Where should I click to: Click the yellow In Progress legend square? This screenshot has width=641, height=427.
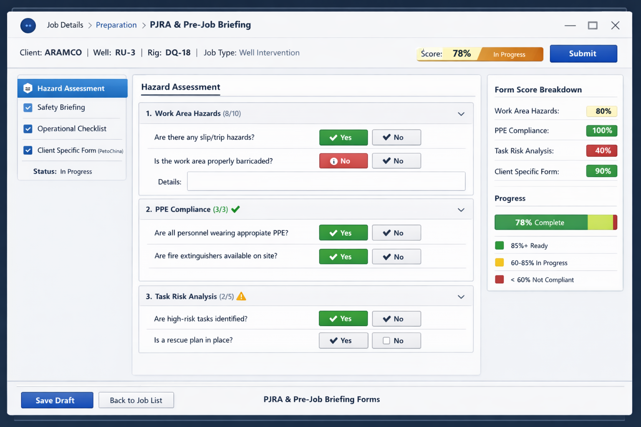(x=499, y=263)
